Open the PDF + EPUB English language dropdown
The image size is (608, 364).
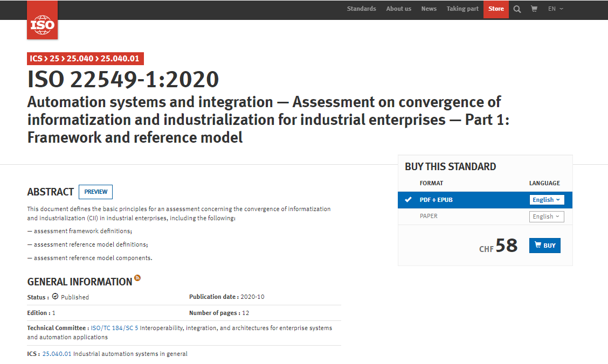pyautogui.click(x=546, y=200)
